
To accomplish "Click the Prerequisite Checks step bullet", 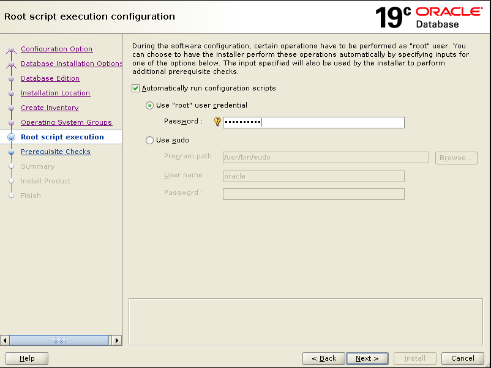I will [x=11, y=152].
